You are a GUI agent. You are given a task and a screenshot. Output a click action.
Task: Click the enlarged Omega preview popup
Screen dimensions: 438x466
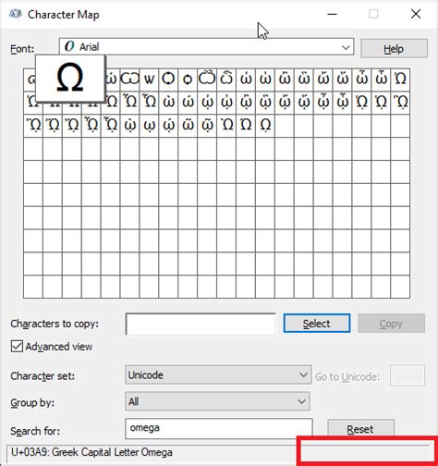70,79
